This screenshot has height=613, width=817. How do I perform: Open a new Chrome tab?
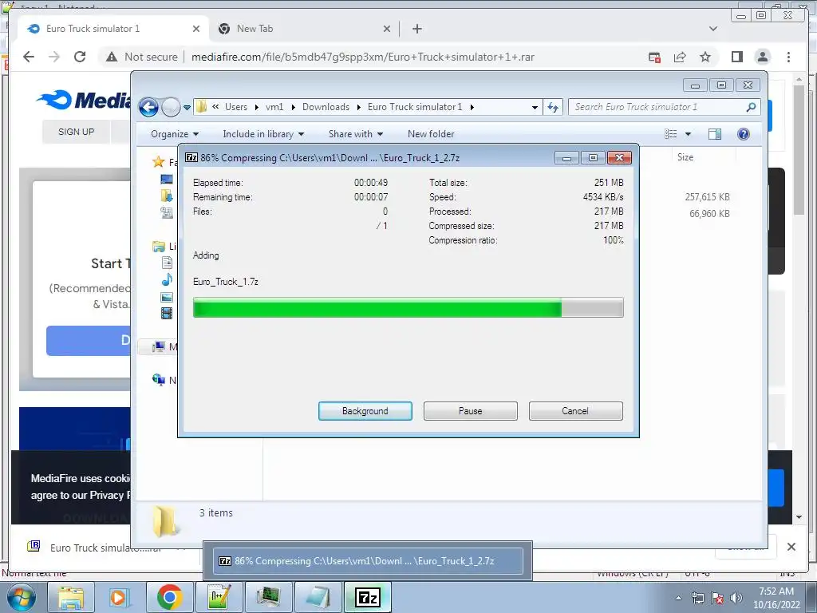click(416, 29)
